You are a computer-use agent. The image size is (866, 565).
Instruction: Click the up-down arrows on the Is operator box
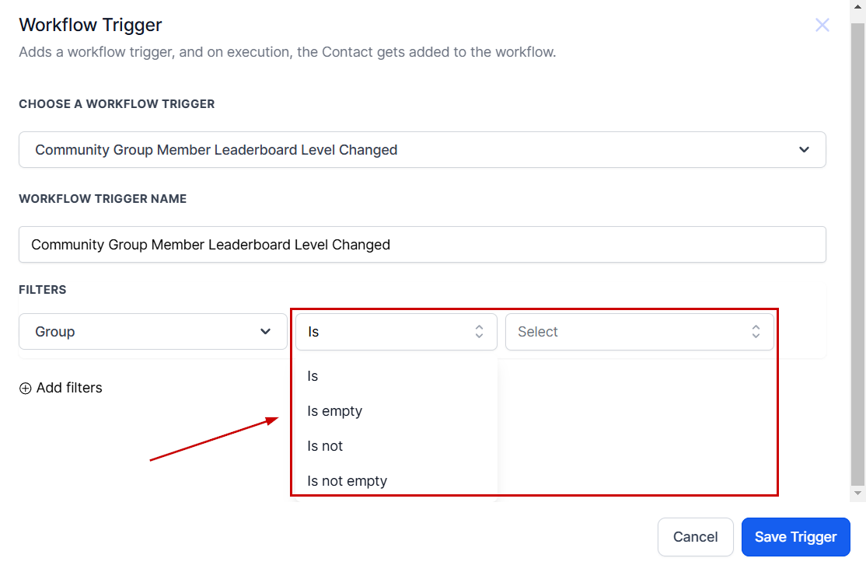point(479,332)
